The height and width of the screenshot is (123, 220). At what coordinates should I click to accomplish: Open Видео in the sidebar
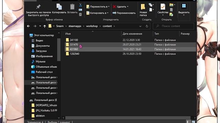click(x=37, y=41)
